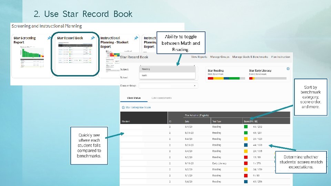
Task: Click yellow swatch beside score 34 / 159
Action: pos(246,169)
